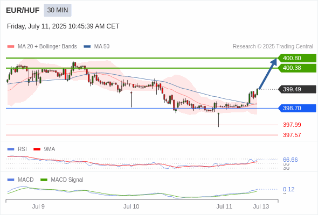318x215 pixels.
Task: Click the red 397.57 support label
Action: pyautogui.click(x=292, y=135)
